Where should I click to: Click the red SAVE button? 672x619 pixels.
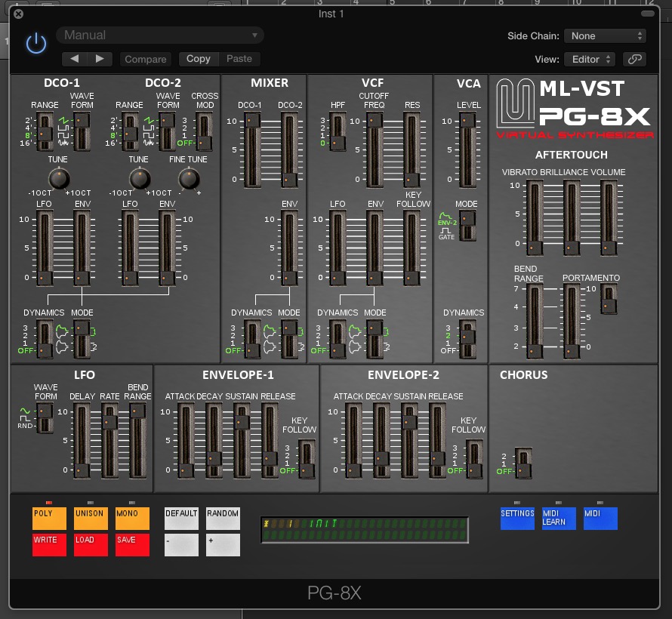132,545
